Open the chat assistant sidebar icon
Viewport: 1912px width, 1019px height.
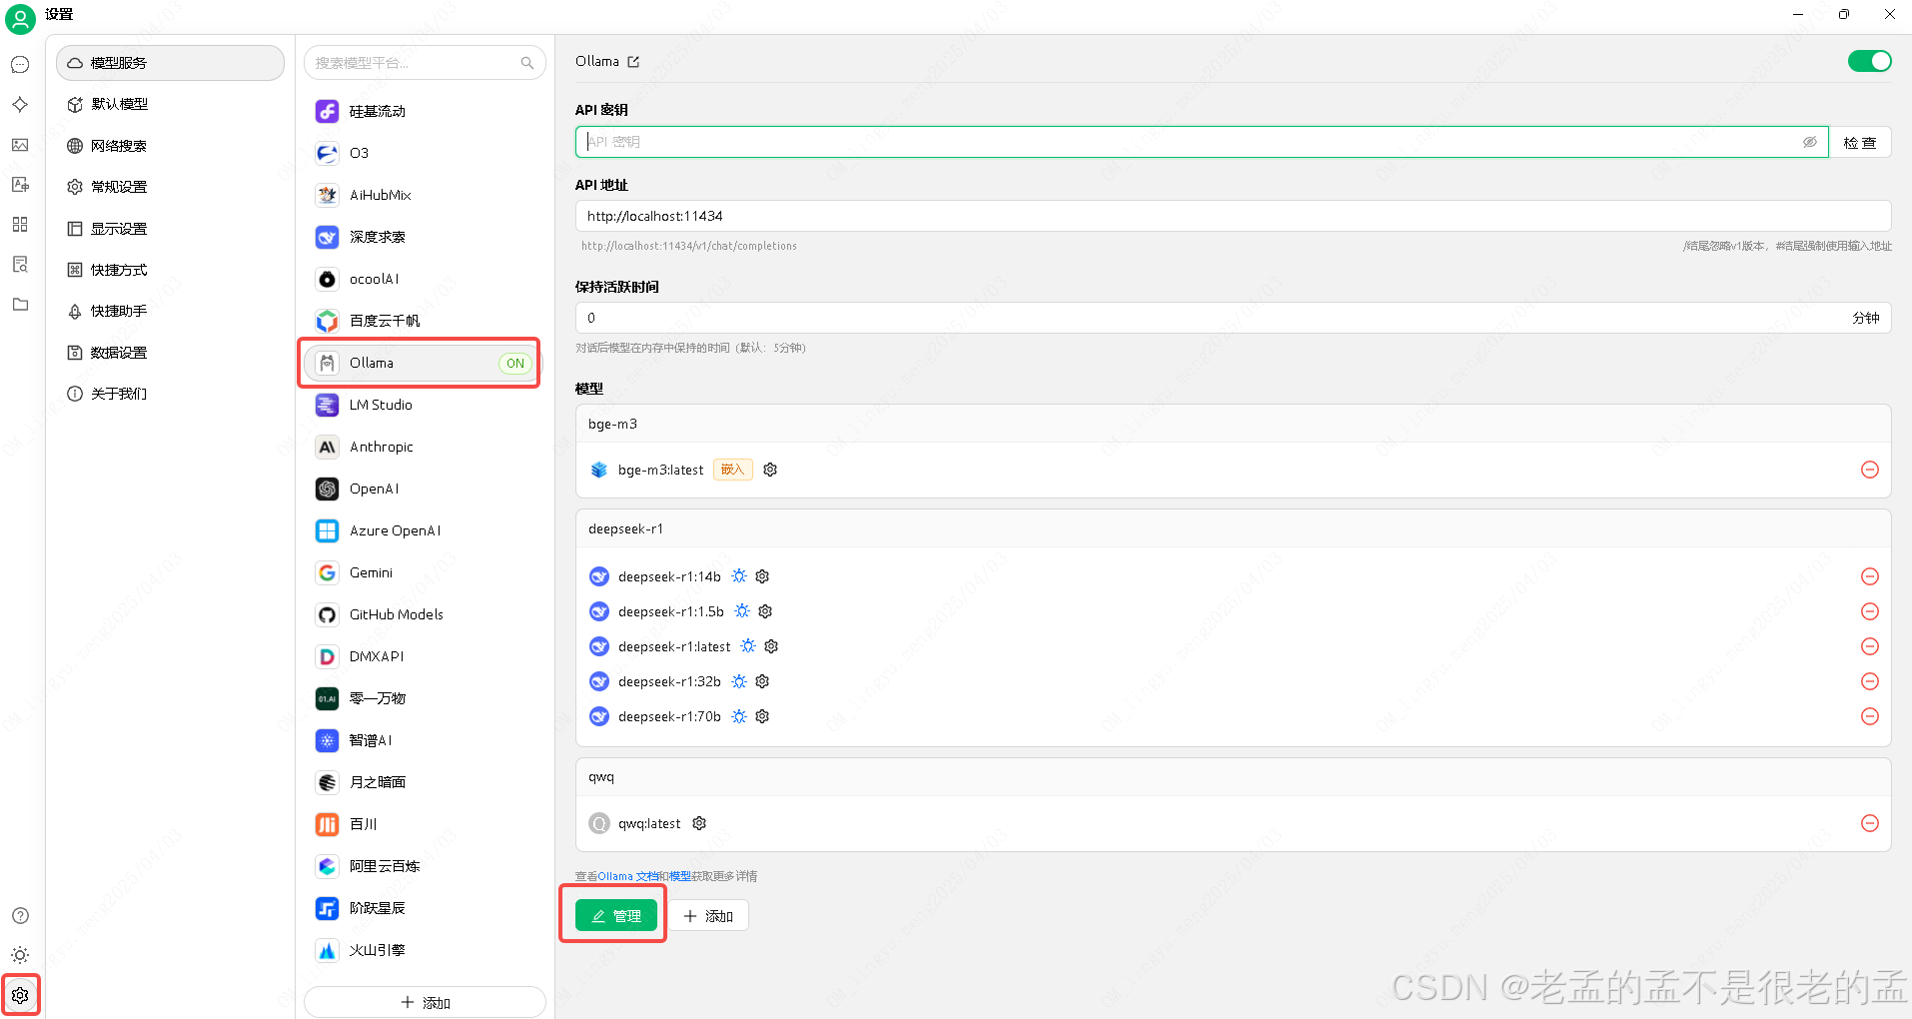pyautogui.click(x=20, y=65)
